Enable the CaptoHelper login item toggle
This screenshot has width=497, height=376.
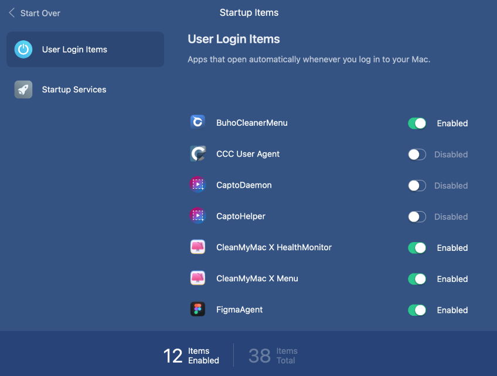tap(417, 217)
